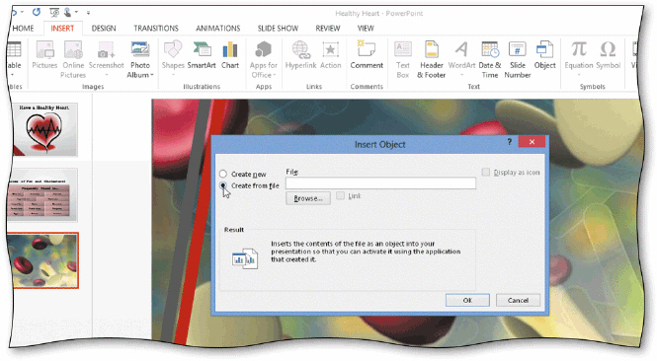Insert Date & Time
Screen dimensions: 657x361
pyautogui.click(x=490, y=59)
